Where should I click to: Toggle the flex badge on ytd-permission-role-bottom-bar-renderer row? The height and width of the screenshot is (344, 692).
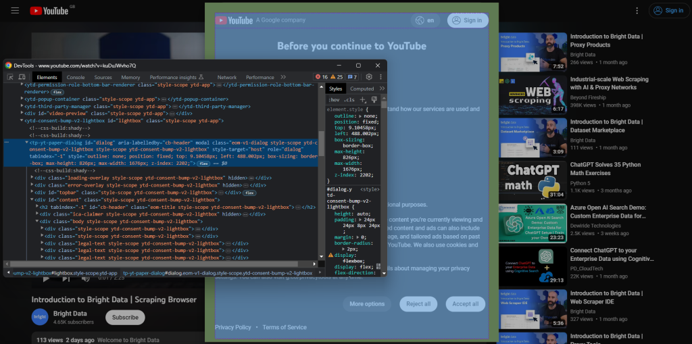pyautogui.click(x=57, y=92)
